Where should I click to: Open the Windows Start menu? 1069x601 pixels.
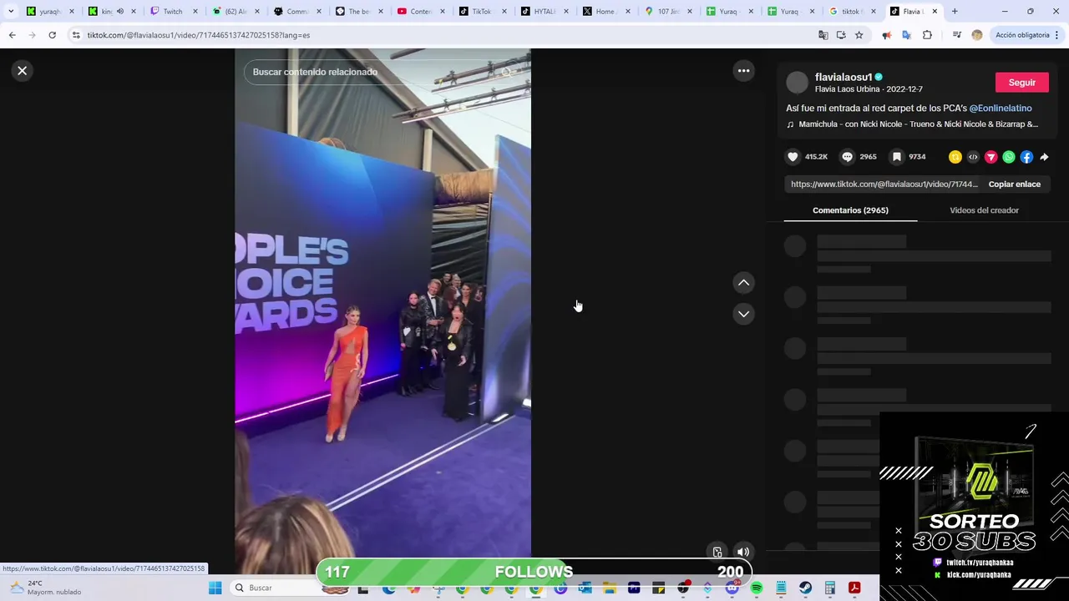pos(215,588)
